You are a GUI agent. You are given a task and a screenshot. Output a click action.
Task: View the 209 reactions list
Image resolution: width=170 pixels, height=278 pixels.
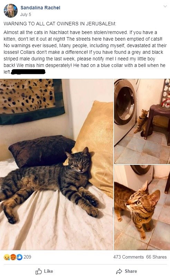coord(27,257)
